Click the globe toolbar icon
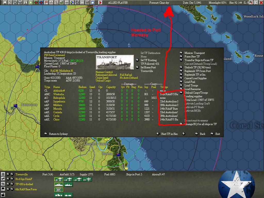Screen dimensions: 264x198 [x=72, y=3]
